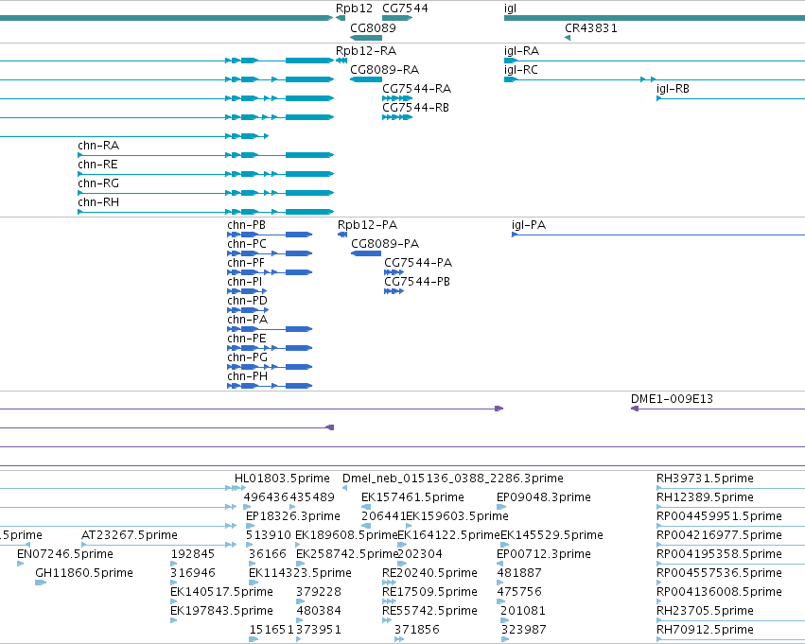The image size is (805, 644).
Task: Click the CG8089 gene label
Action: tap(374, 27)
